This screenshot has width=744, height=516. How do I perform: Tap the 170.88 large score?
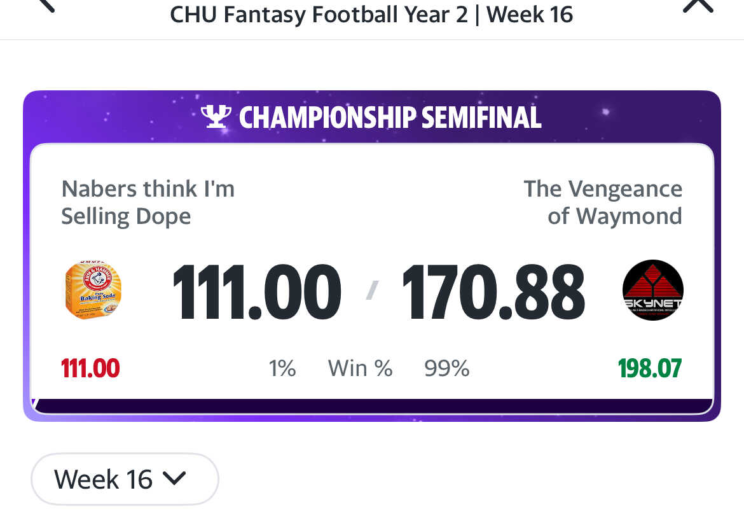(x=493, y=292)
